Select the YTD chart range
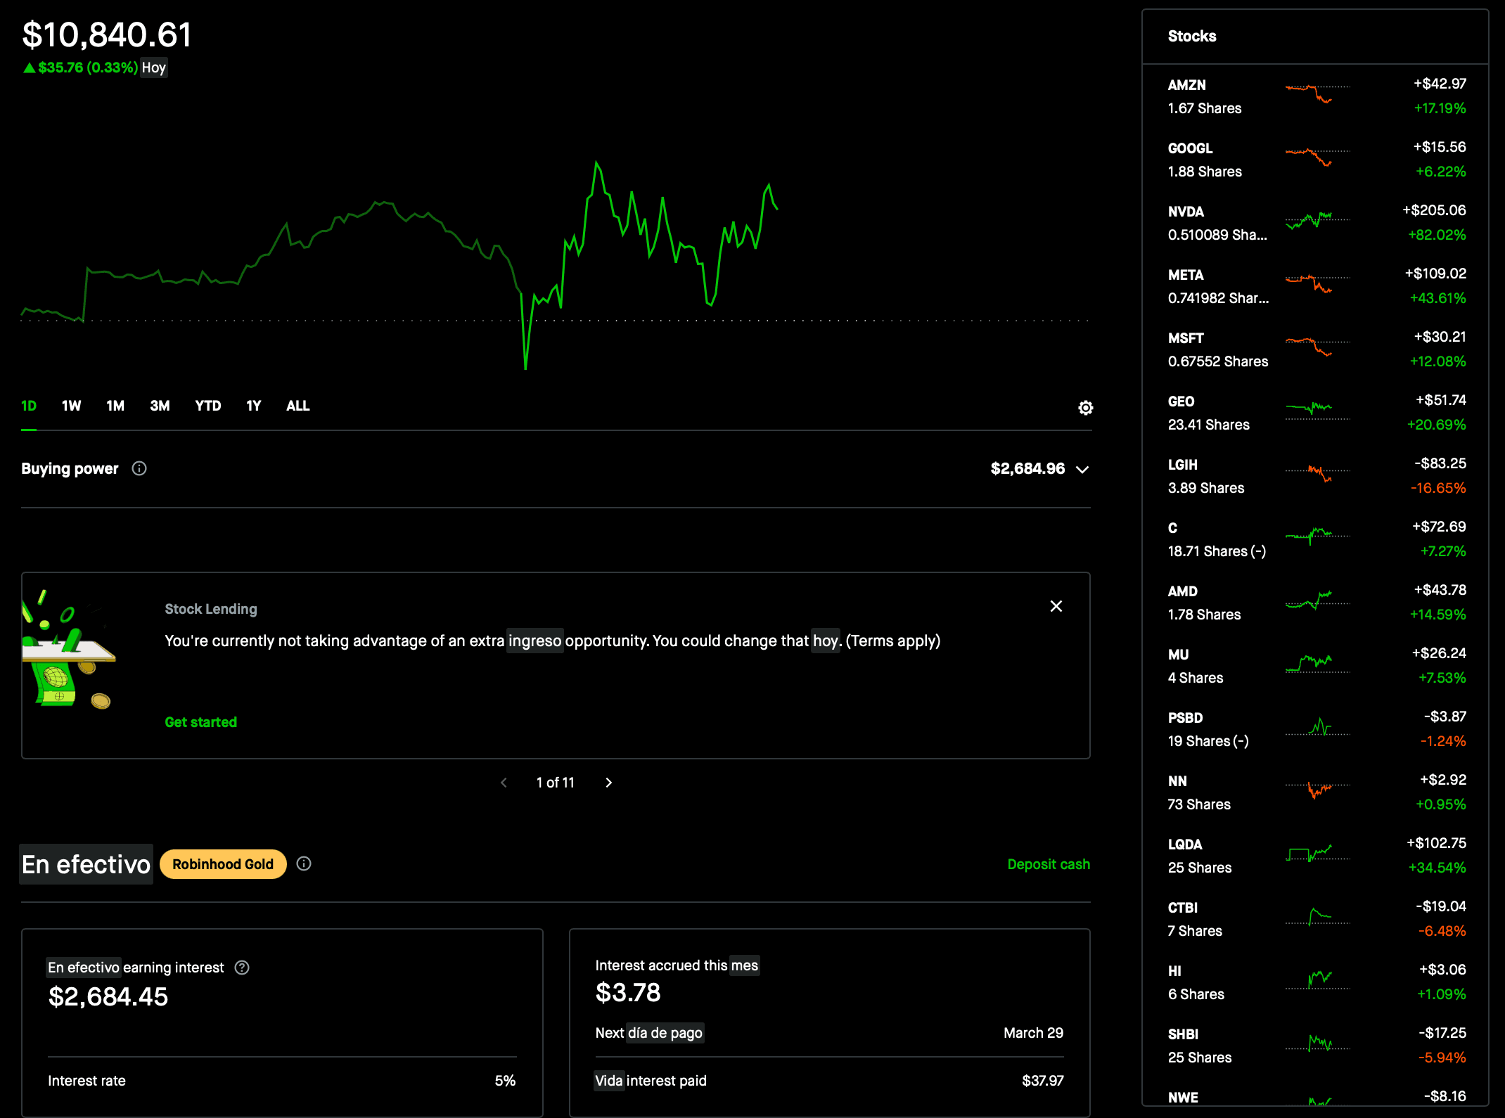This screenshot has height=1118, width=1505. [x=208, y=406]
